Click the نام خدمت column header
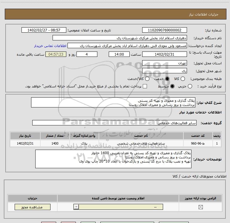Image resolution: width=230 pixels, height=223 pixels. pyautogui.click(x=141, y=136)
